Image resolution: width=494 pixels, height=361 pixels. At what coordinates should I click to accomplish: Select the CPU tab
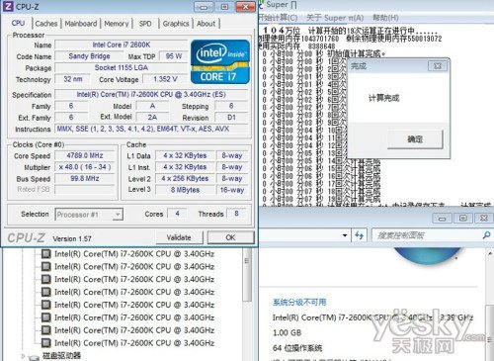[x=18, y=23]
